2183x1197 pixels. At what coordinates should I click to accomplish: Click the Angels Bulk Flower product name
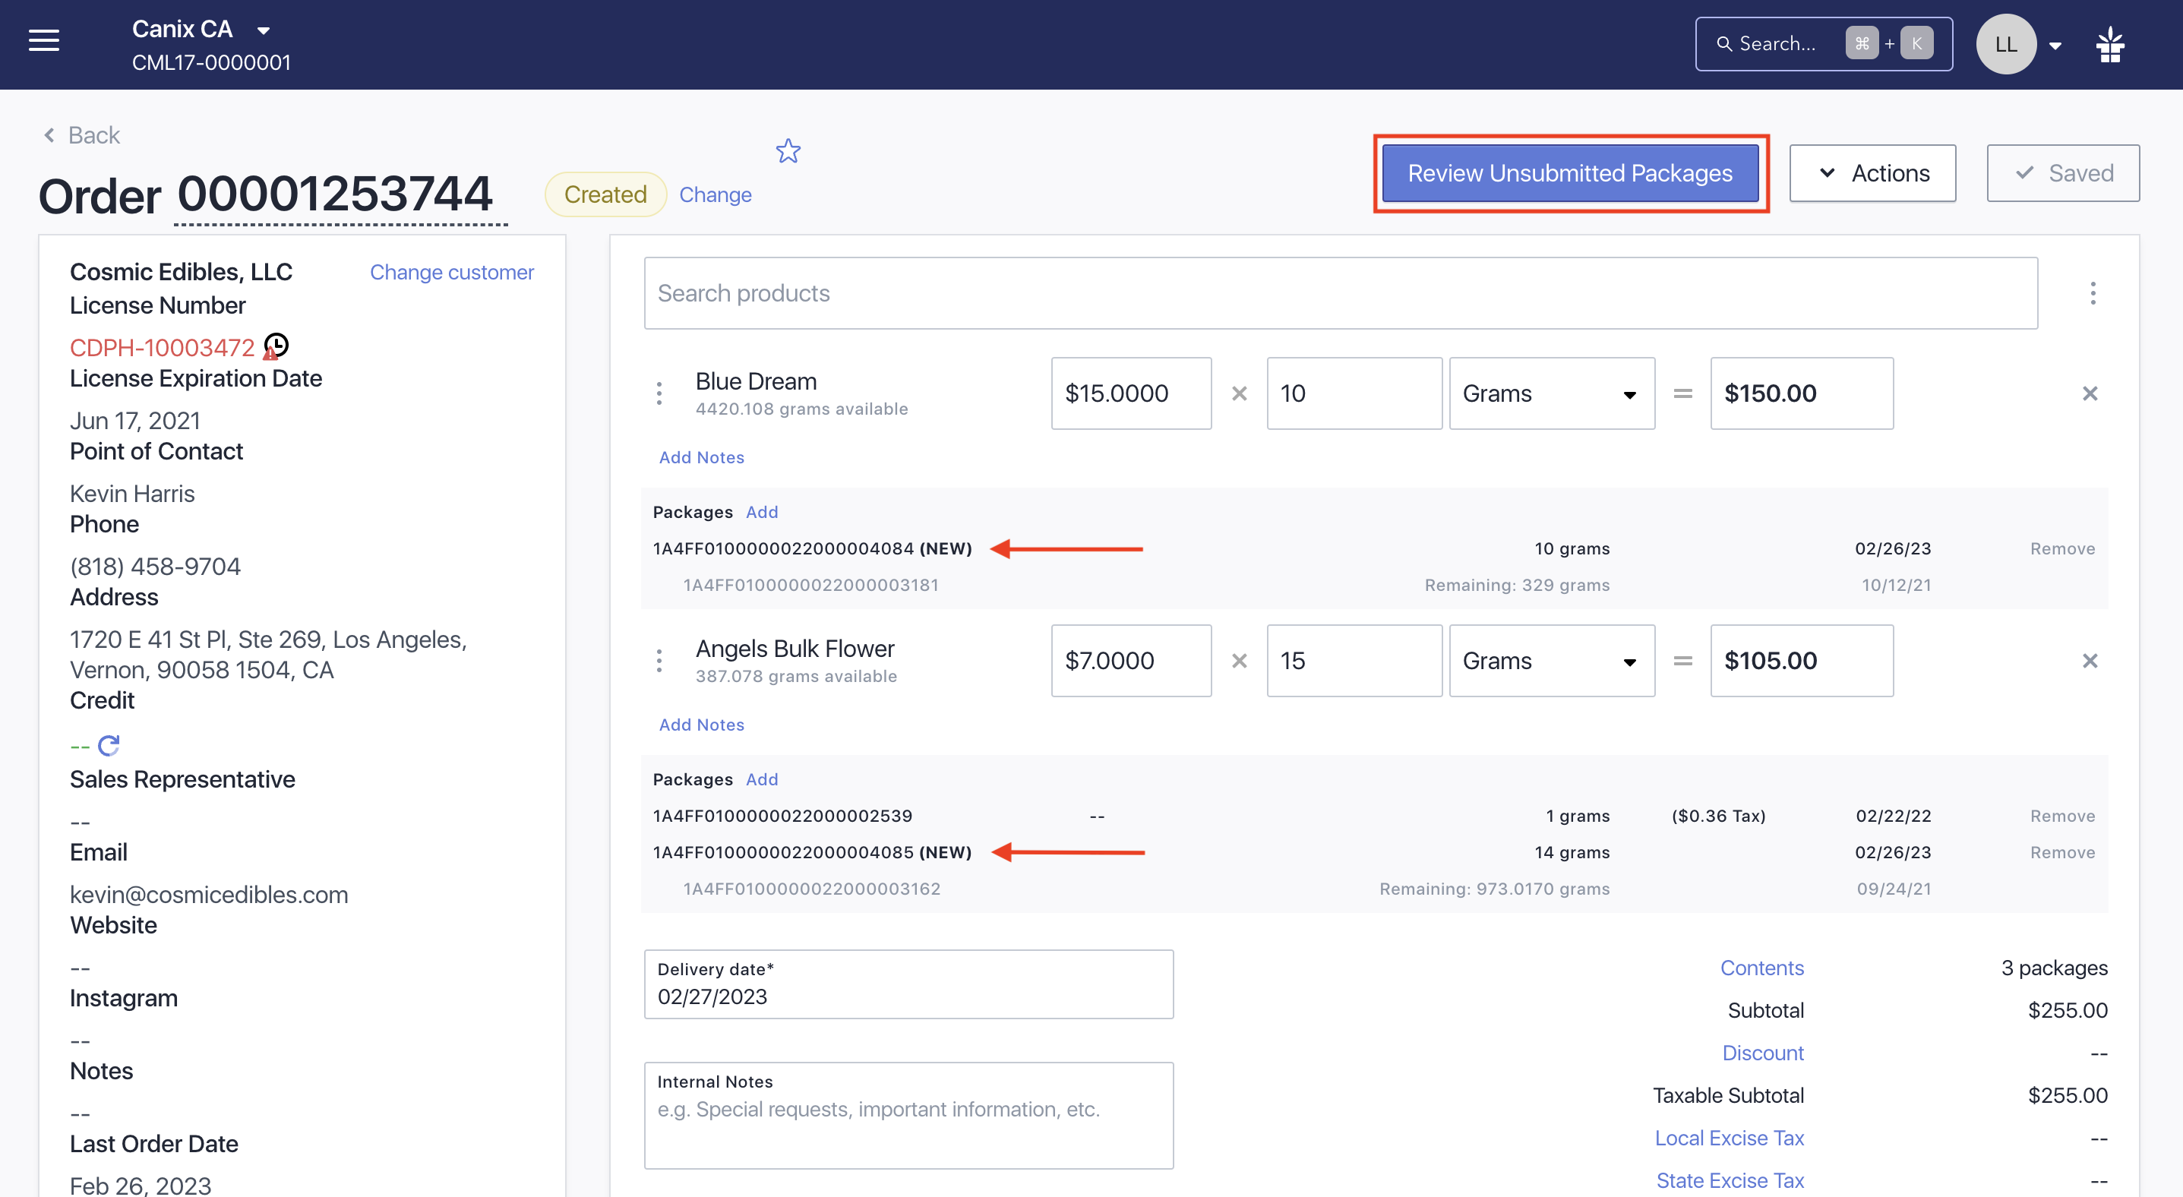tap(795, 648)
